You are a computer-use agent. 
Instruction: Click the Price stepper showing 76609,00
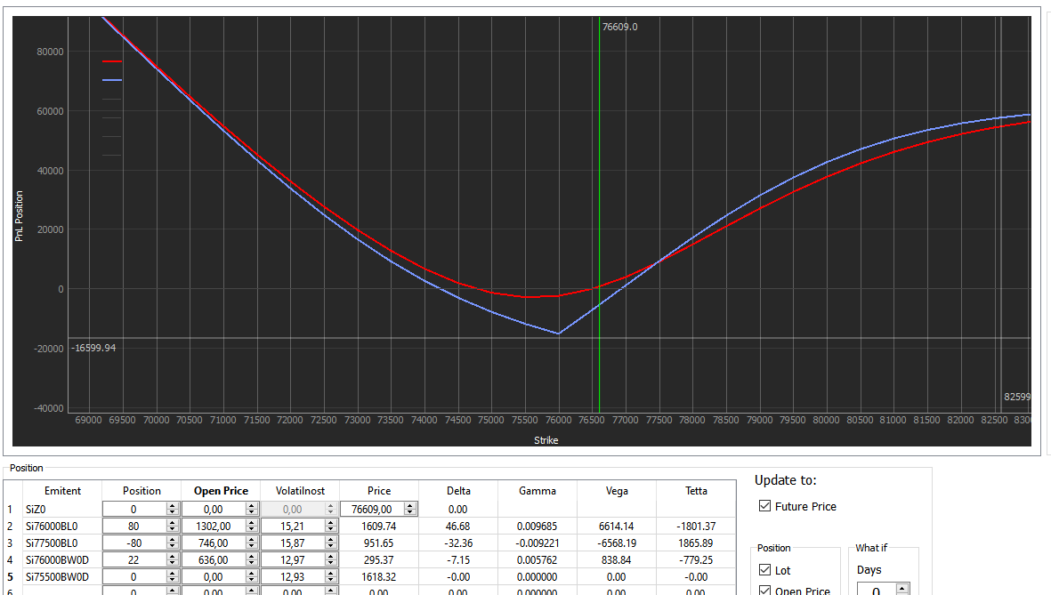410,510
